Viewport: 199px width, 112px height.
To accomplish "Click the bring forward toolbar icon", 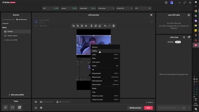I will pyautogui.click(x=95, y=26).
